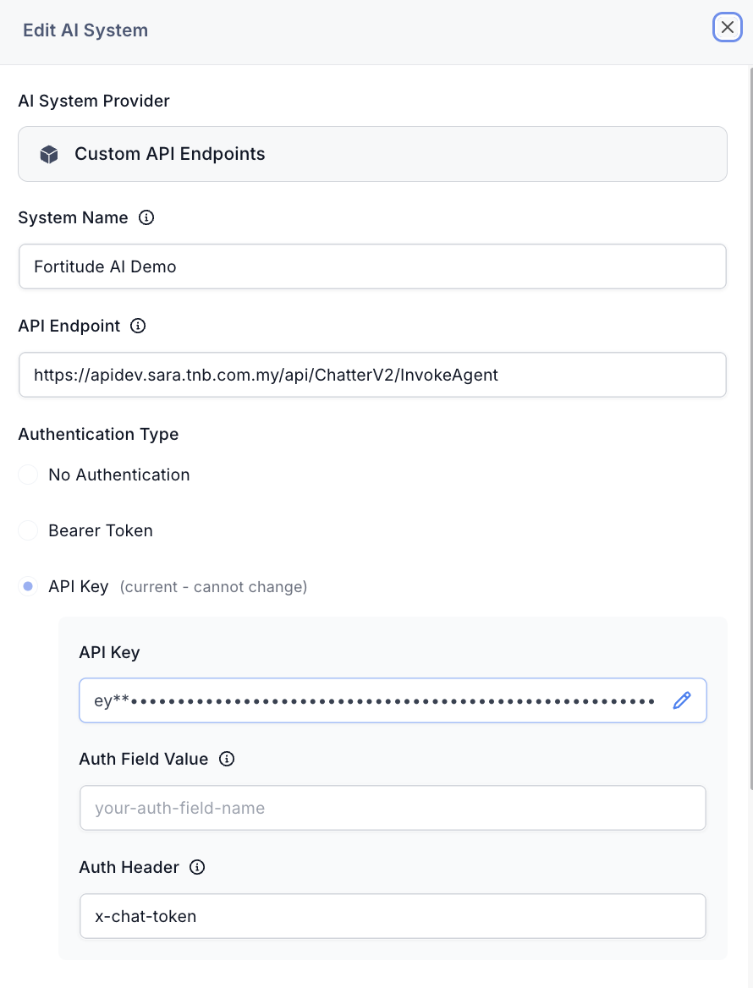753x988 pixels.
Task: Click the Auth Header field with x-chat-token
Action: click(x=393, y=916)
